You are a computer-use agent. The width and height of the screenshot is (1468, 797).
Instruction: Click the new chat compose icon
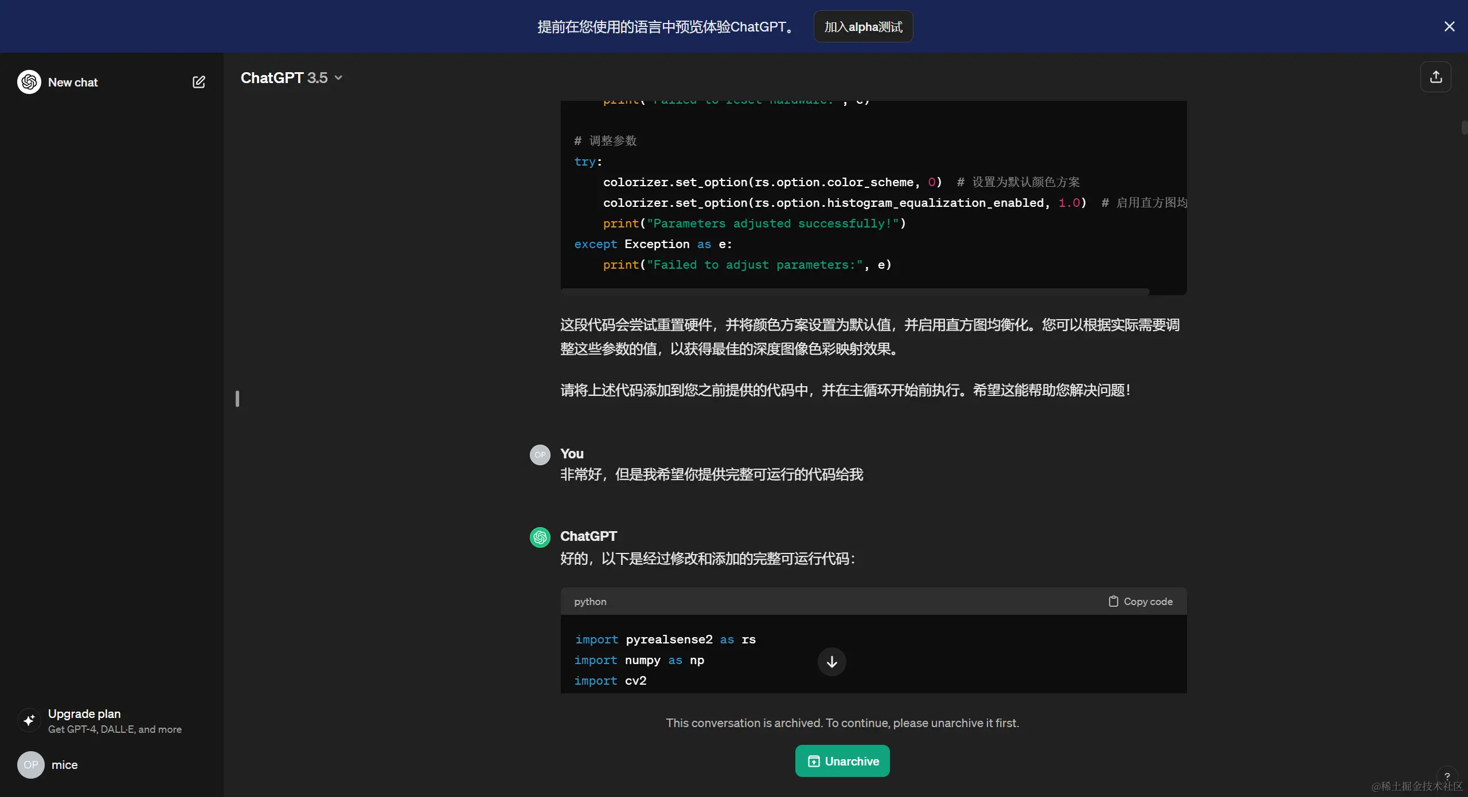click(x=198, y=82)
